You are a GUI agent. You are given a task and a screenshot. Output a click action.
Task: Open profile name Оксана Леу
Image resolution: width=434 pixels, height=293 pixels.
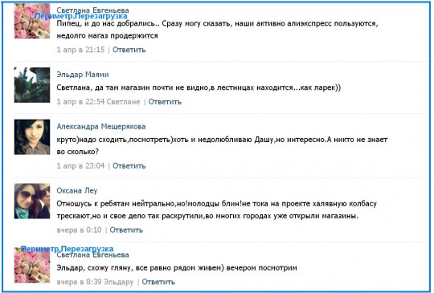[77, 190]
